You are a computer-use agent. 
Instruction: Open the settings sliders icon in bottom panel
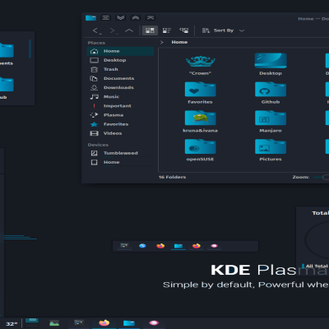pyautogui.click(x=79, y=322)
